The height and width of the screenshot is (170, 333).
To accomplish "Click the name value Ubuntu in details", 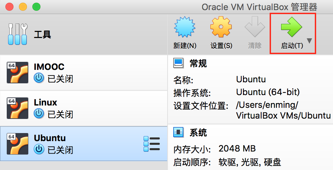I will click(251, 80).
